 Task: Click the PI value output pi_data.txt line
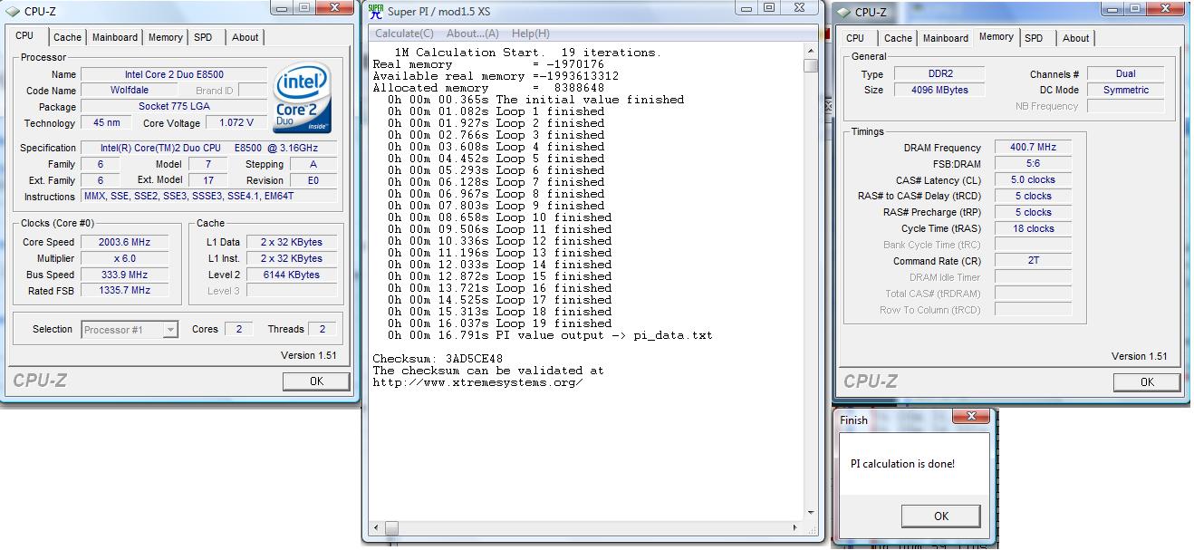point(550,335)
